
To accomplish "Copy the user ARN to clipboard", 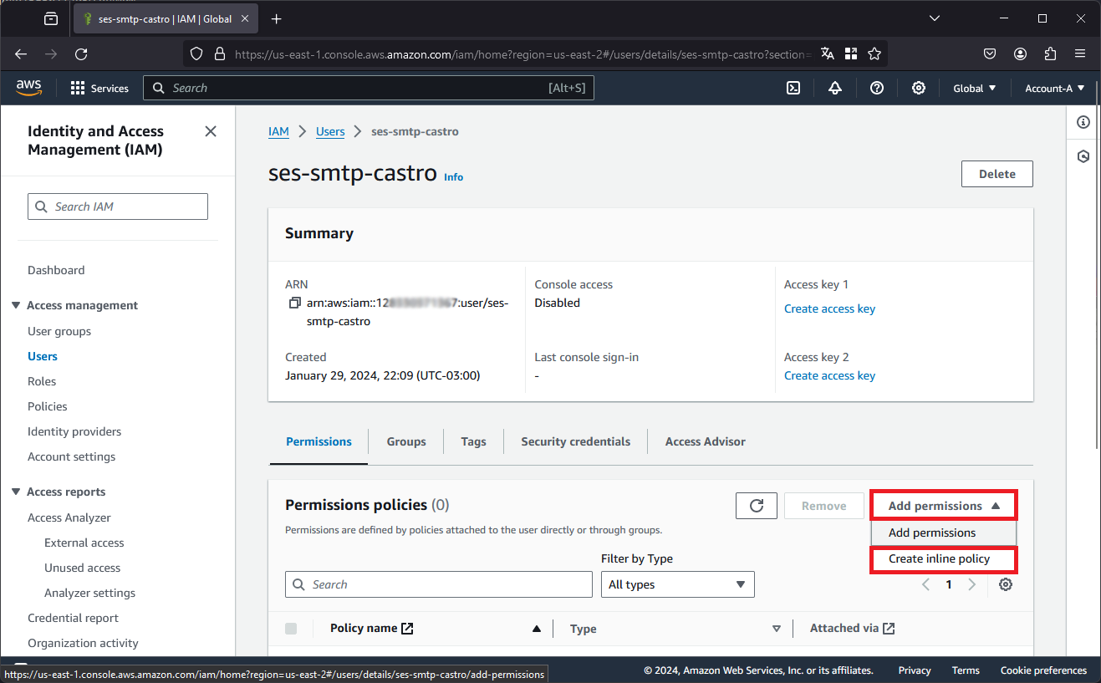I will pyautogui.click(x=294, y=303).
